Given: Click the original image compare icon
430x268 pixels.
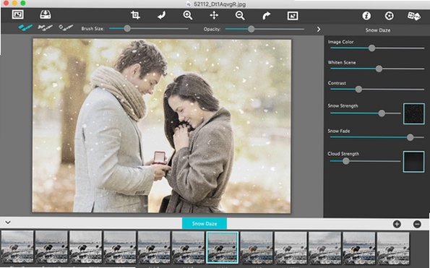Looking at the screenshot, I should pos(293,16).
